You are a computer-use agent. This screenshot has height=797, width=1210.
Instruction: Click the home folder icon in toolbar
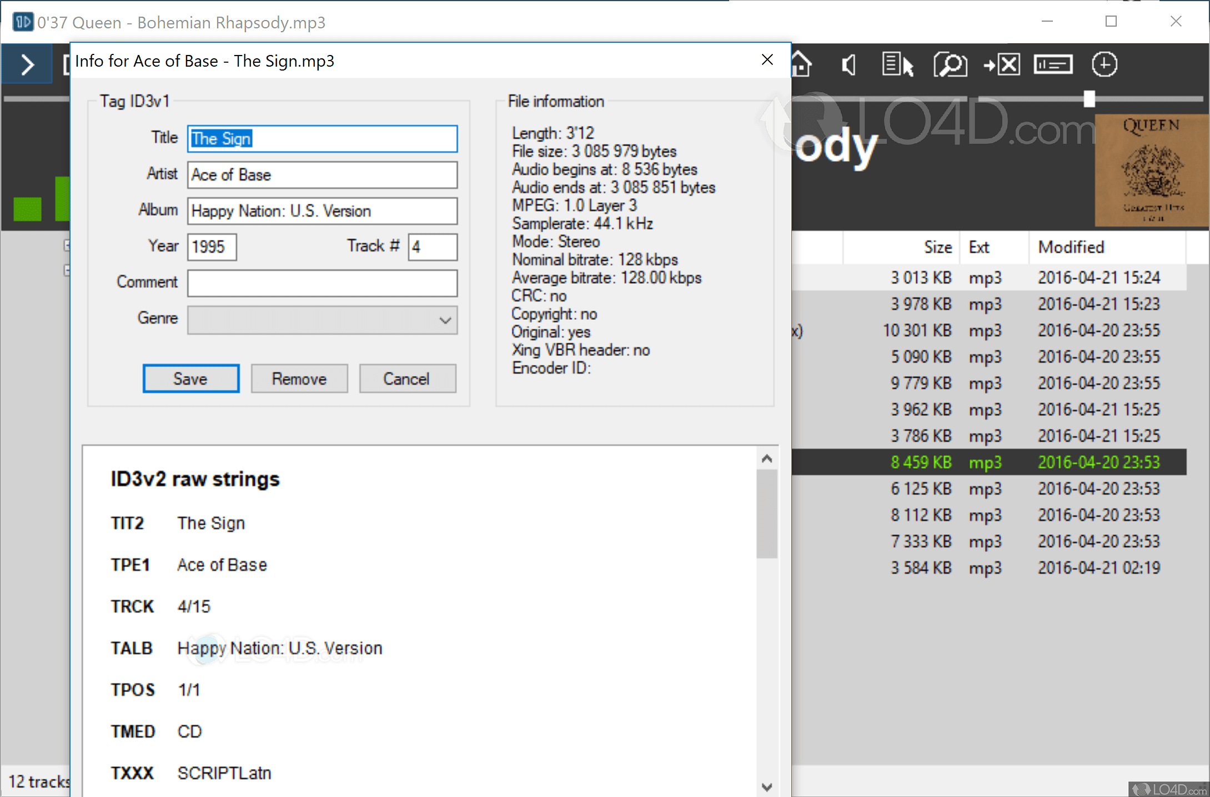click(802, 64)
